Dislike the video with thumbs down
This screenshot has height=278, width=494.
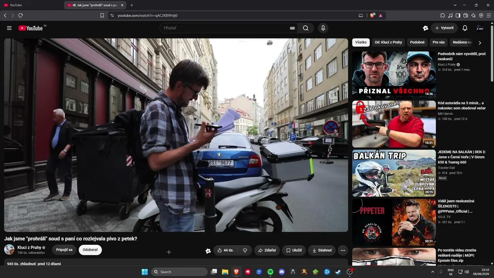[x=245, y=250]
